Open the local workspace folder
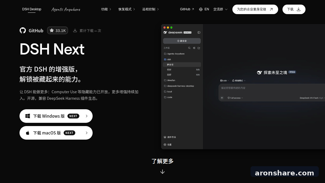This screenshot has height=183, width=325. pos(182,92)
